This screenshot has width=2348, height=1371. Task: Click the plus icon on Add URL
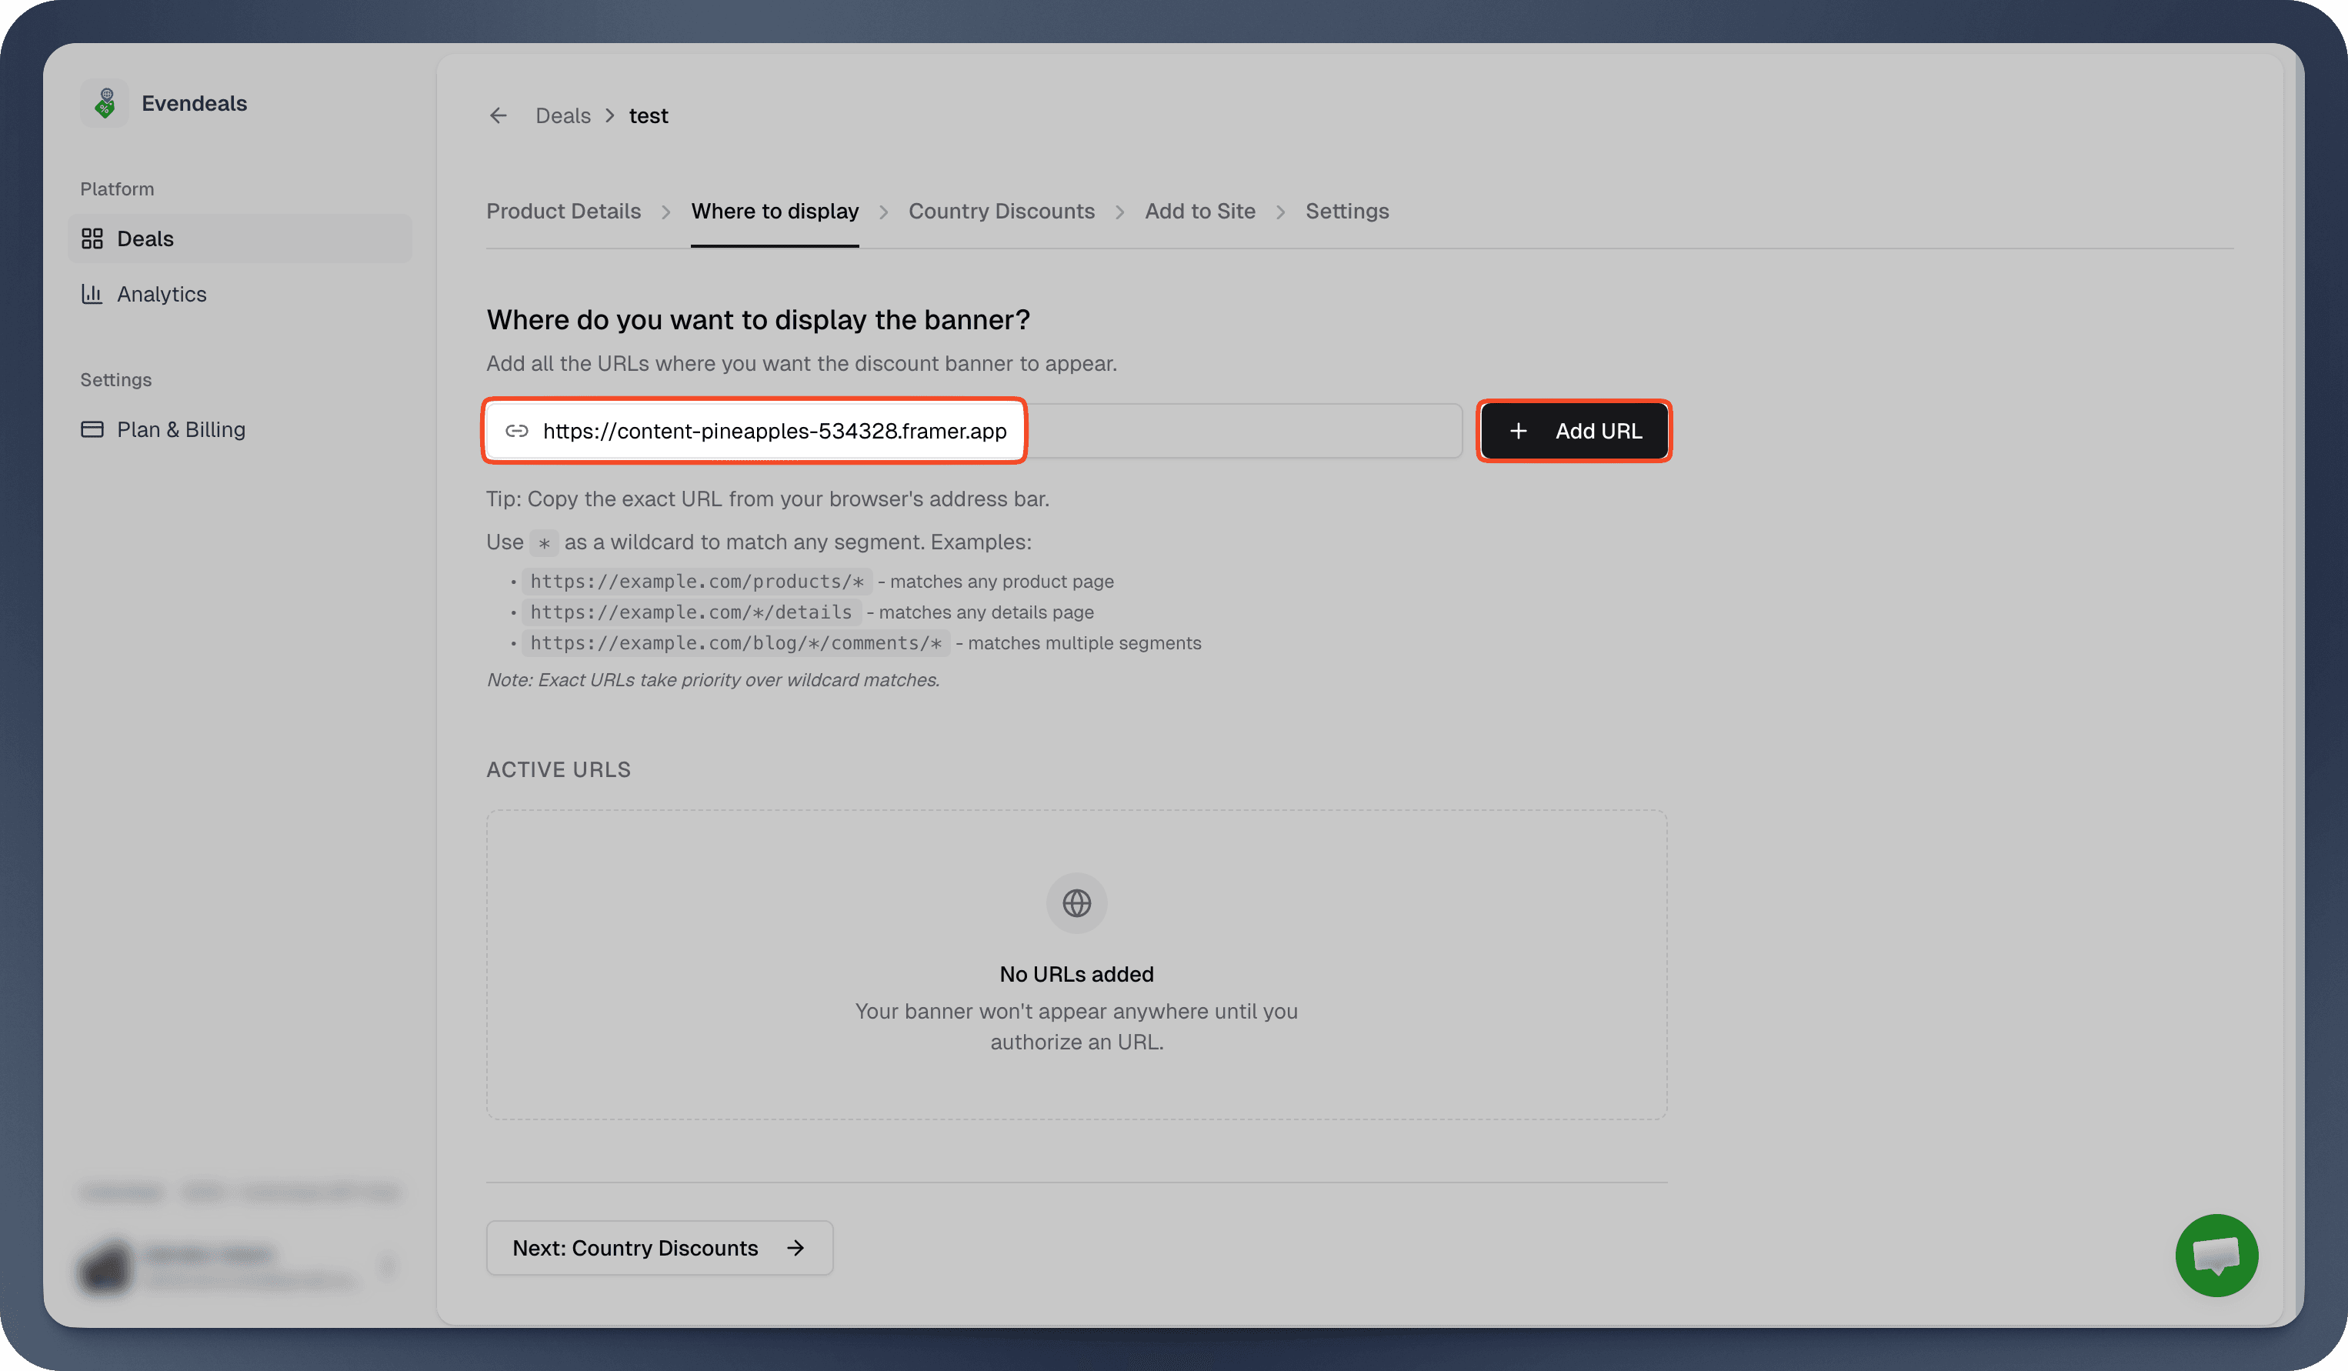point(1519,431)
